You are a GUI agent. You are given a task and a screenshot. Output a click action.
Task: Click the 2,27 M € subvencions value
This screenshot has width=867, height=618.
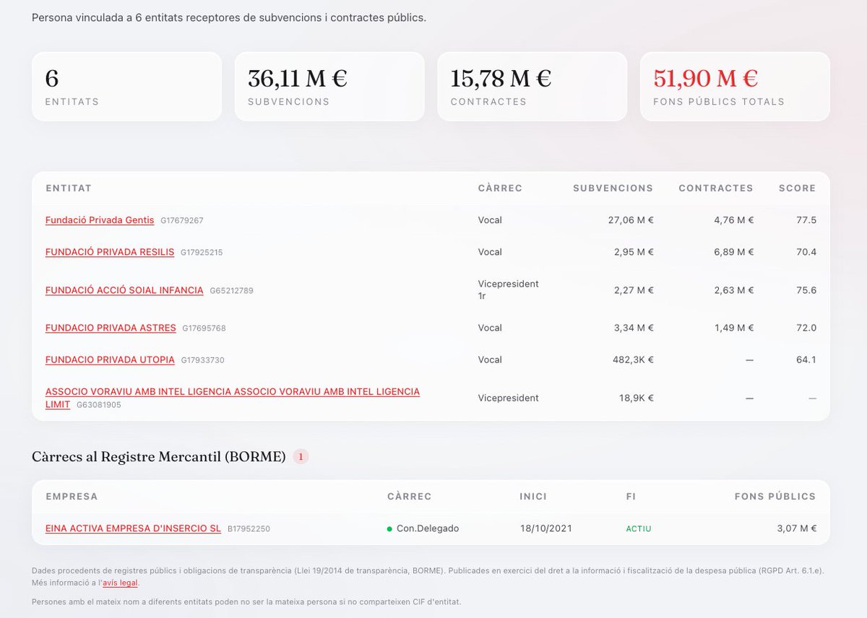(x=634, y=290)
